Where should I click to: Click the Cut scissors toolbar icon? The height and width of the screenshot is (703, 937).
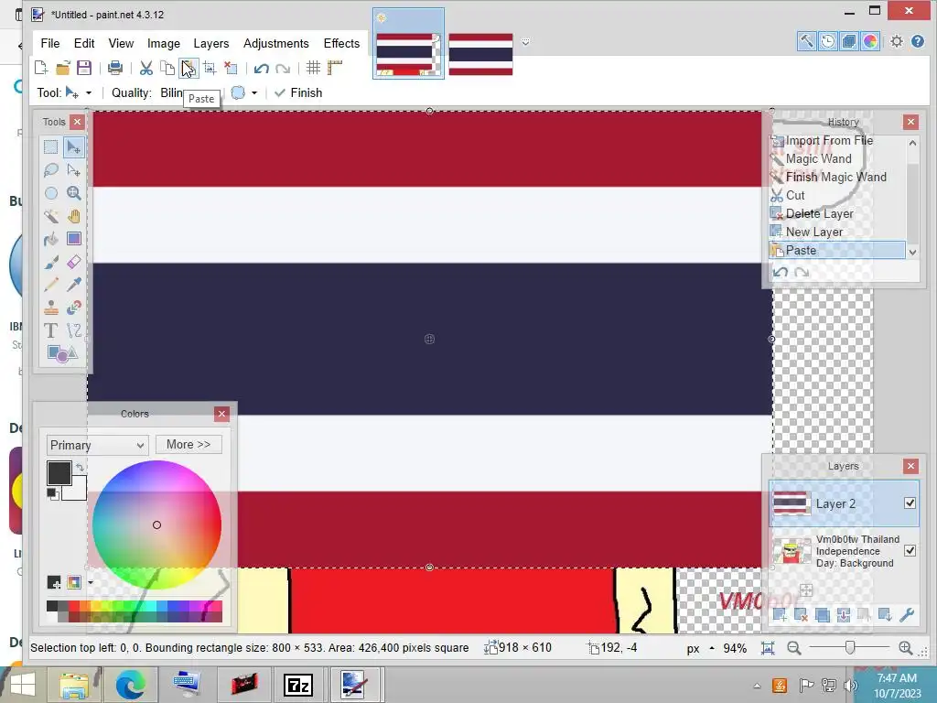click(145, 68)
